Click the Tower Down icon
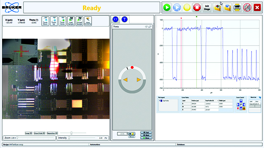Viewport: 264px width, 148px height. pyautogui.click(x=45, y=21)
